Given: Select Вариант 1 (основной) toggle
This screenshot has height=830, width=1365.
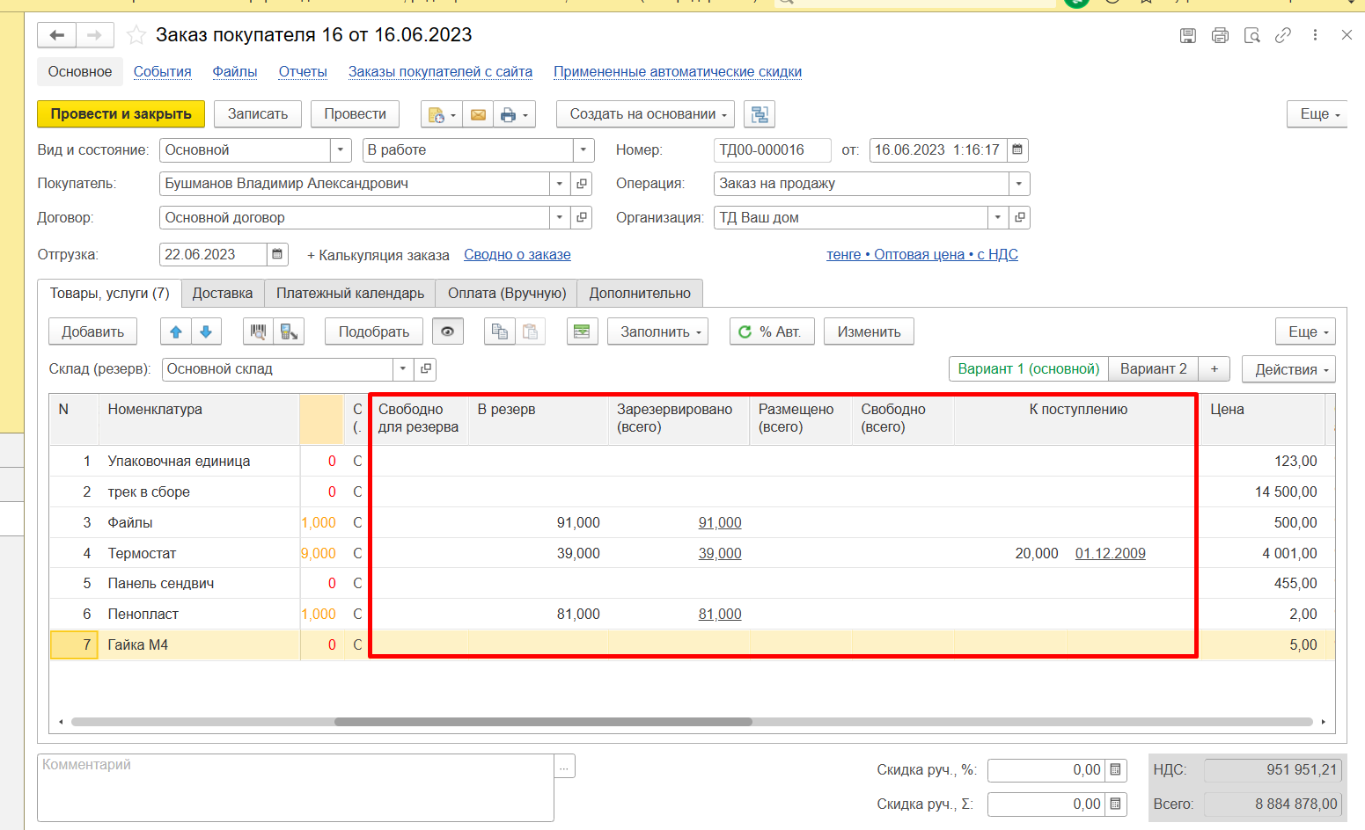Looking at the screenshot, I should (x=1028, y=369).
